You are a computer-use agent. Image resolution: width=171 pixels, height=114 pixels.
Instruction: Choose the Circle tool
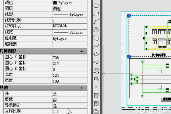96,30
